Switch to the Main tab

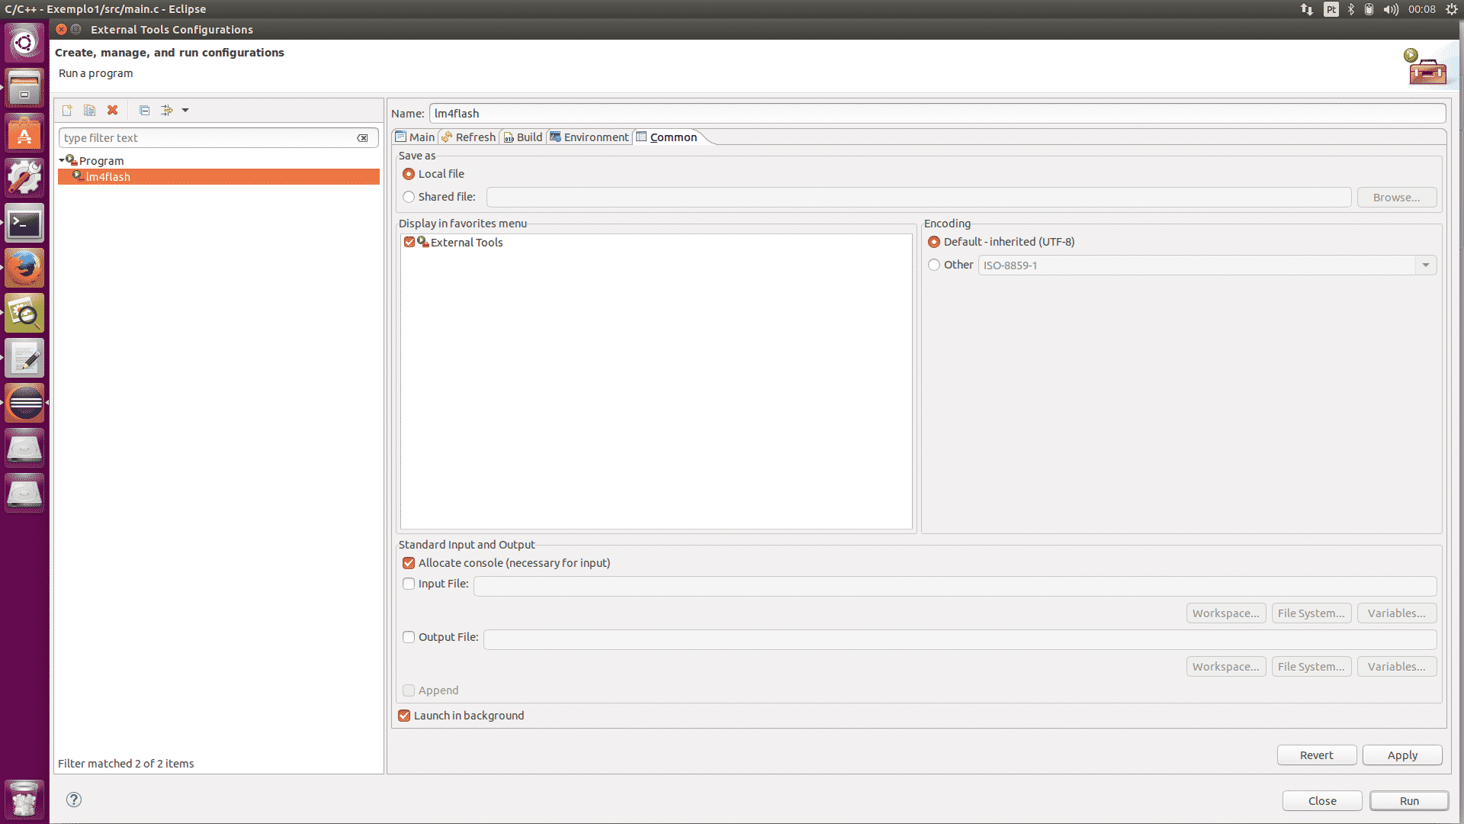(416, 137)
